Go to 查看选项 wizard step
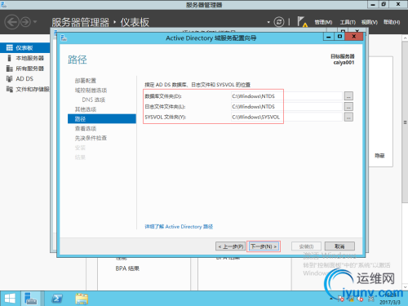Screen dimensions: 408x306 point(86,128)
